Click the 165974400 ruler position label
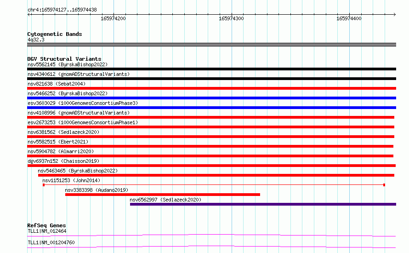The image size is (409, 253). pos(349,18)
